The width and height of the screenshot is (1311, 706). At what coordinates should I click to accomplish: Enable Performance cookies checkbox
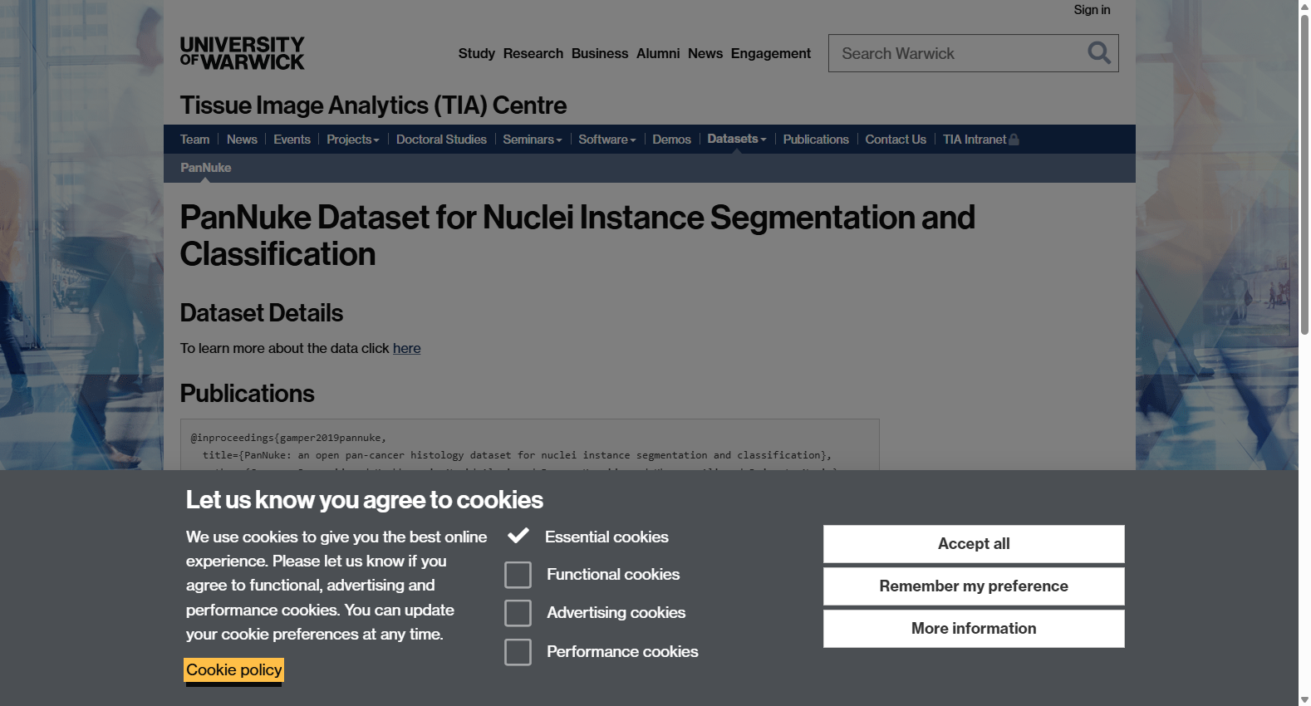click(518, 652)
